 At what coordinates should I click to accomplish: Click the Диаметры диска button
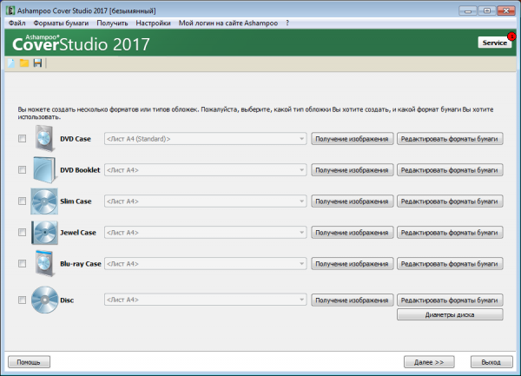coord(449,315)
